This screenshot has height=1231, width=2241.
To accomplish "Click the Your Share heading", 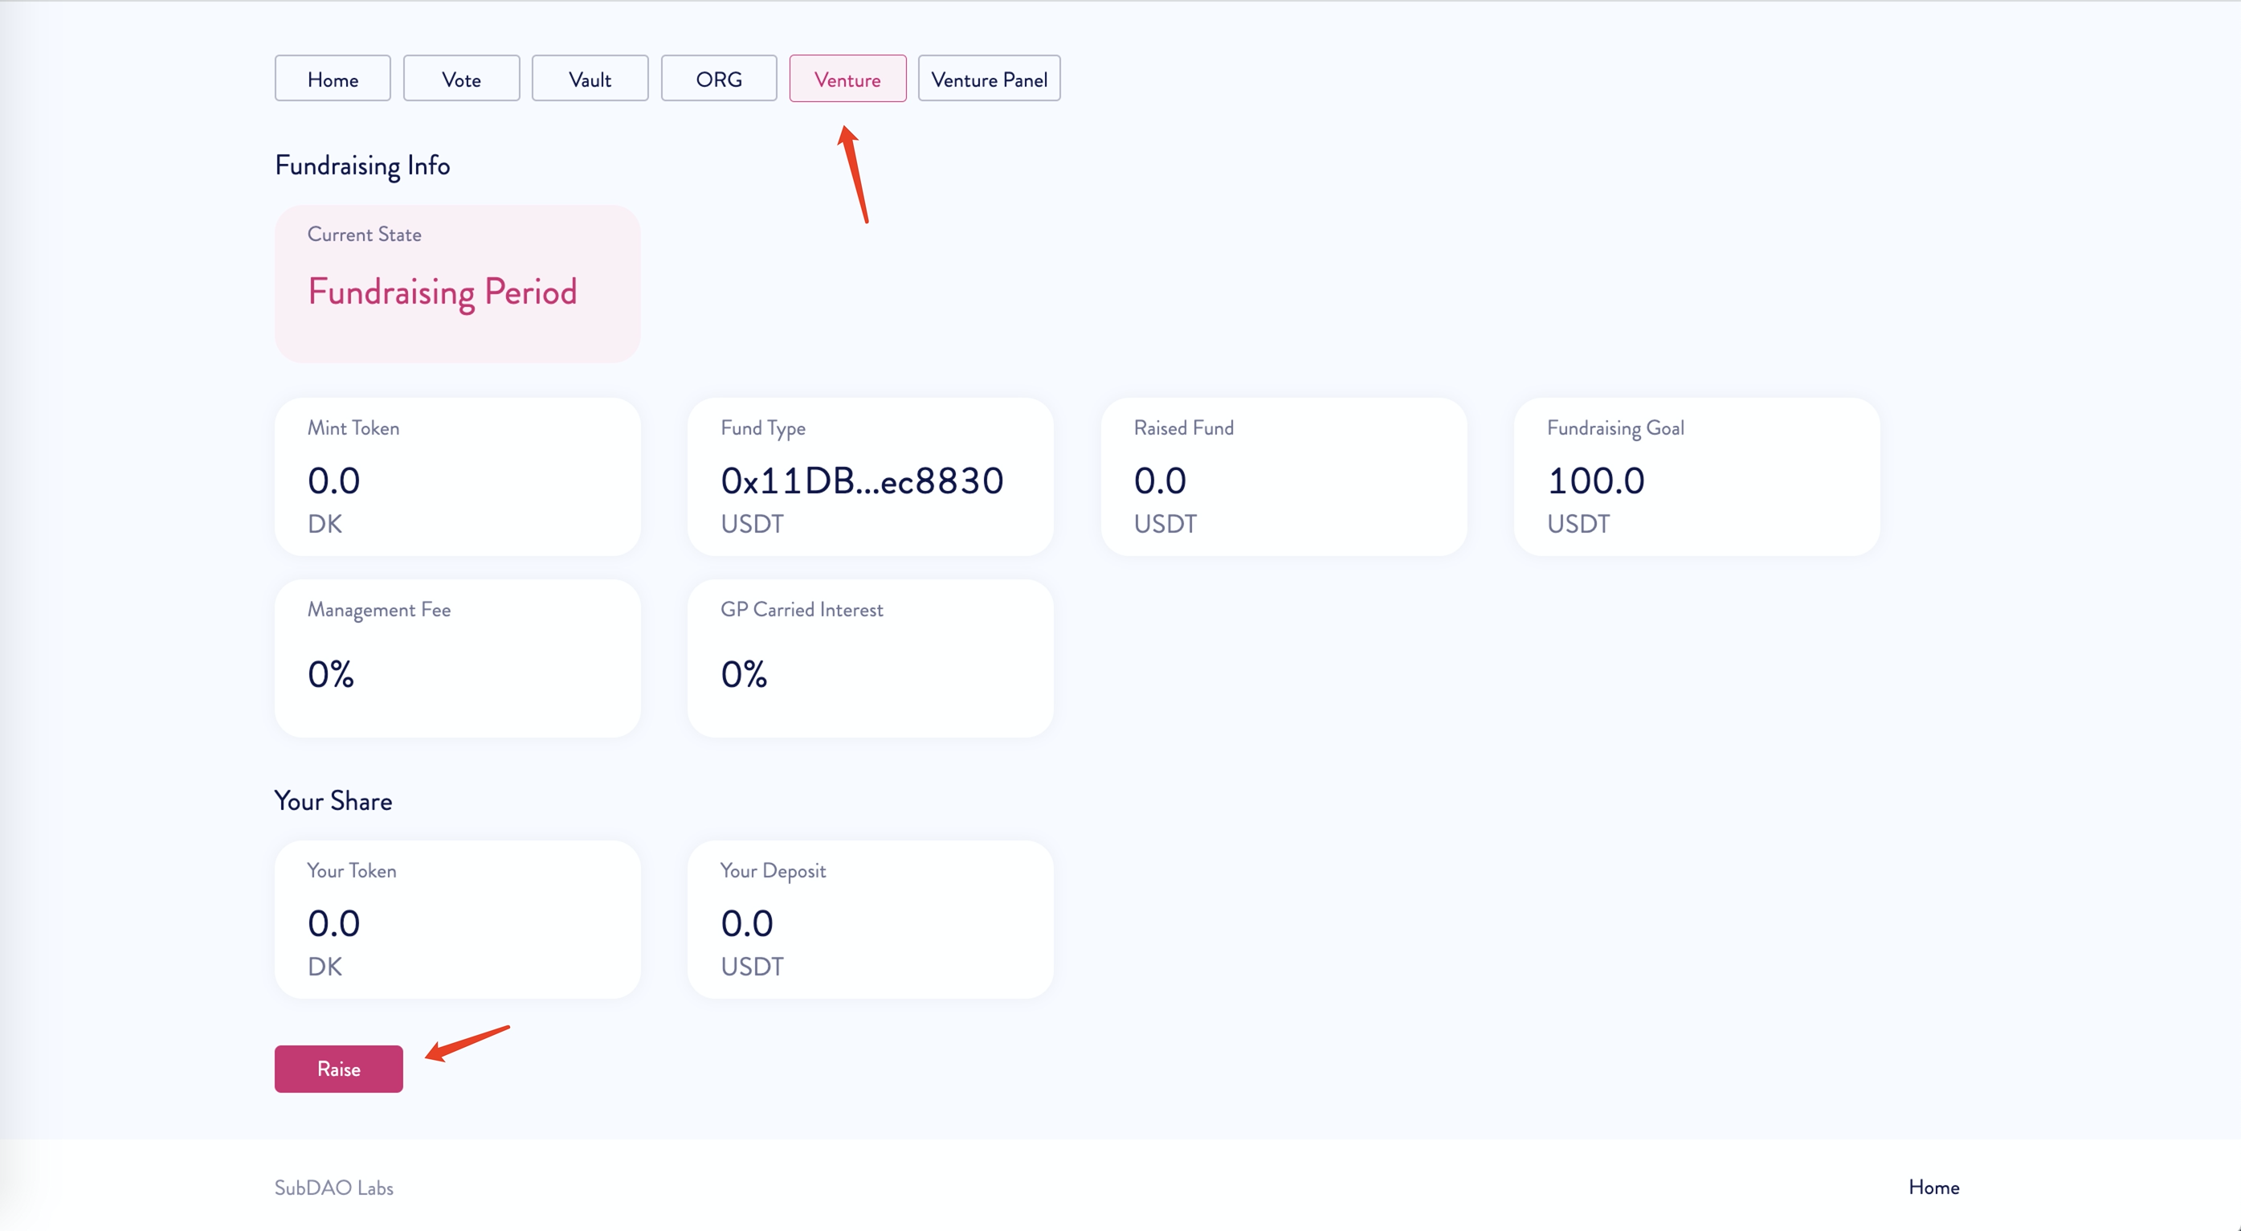I will pos(333,801).
